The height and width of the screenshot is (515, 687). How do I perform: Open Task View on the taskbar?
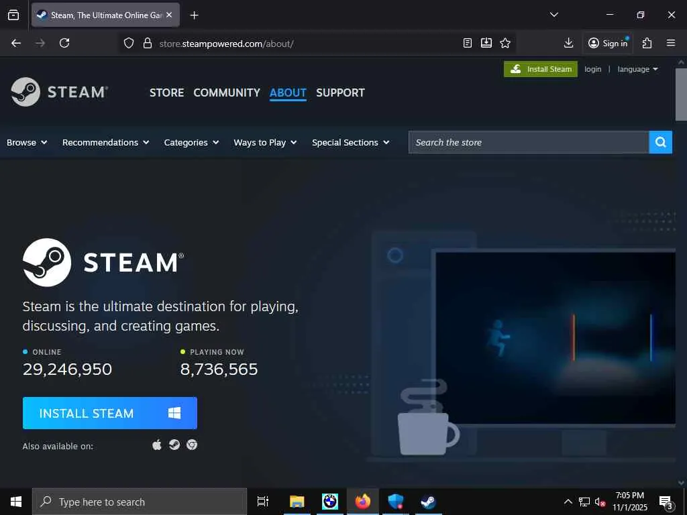(x=263, y=502)
